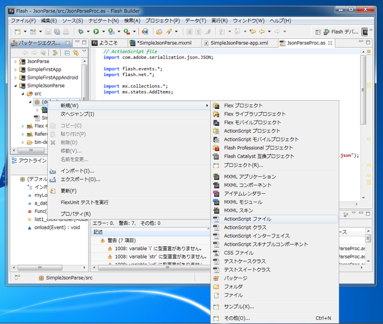Open ウィンドウ(W) menu
Image resolution: width=383 pixels, height=324 pixels.
pos(248,21)
